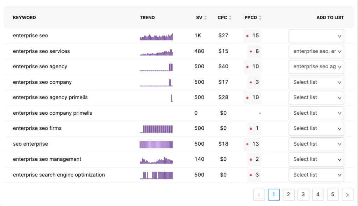Open the Select list dropdown for "seo enterprise"
This screenshot has height=206, width=358.
[316, 144]
